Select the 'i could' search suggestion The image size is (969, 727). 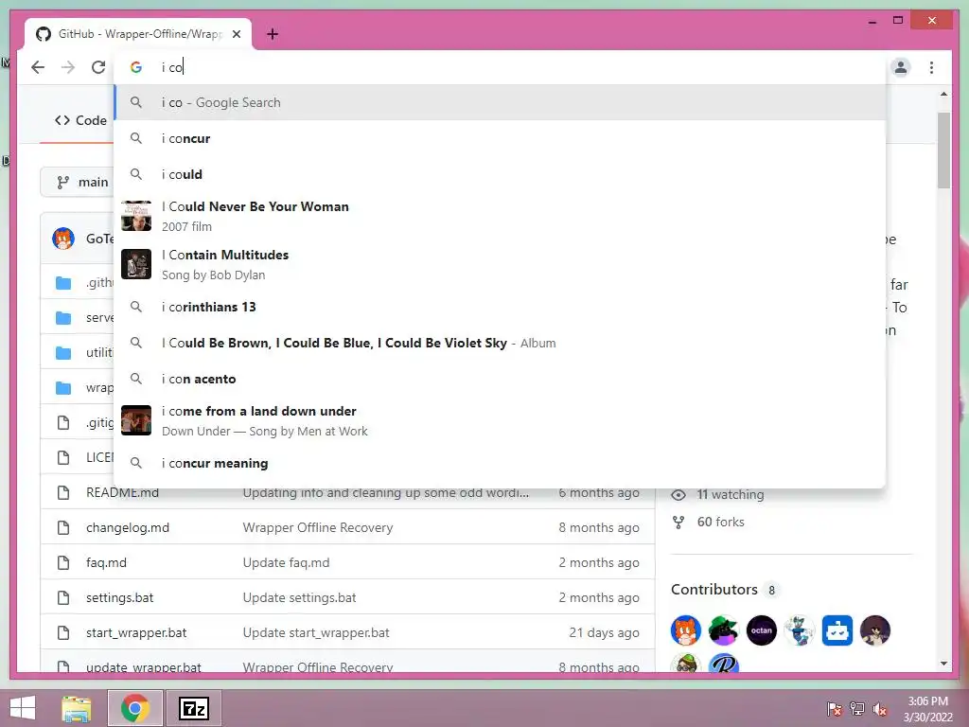500,174
